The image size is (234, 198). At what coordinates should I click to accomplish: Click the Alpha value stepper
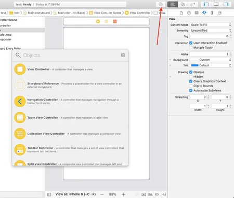[230, 54]
